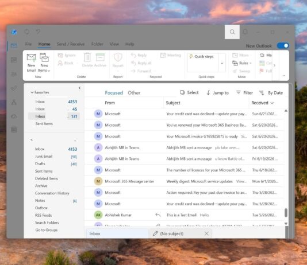
Task: Click Reply all in the ribbon
Action: tap(141, 63)
